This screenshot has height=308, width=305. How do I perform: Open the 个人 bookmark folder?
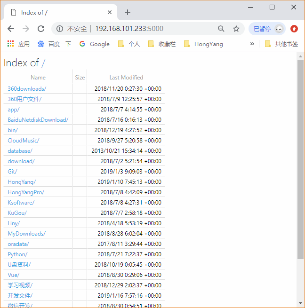click(129, 44)
